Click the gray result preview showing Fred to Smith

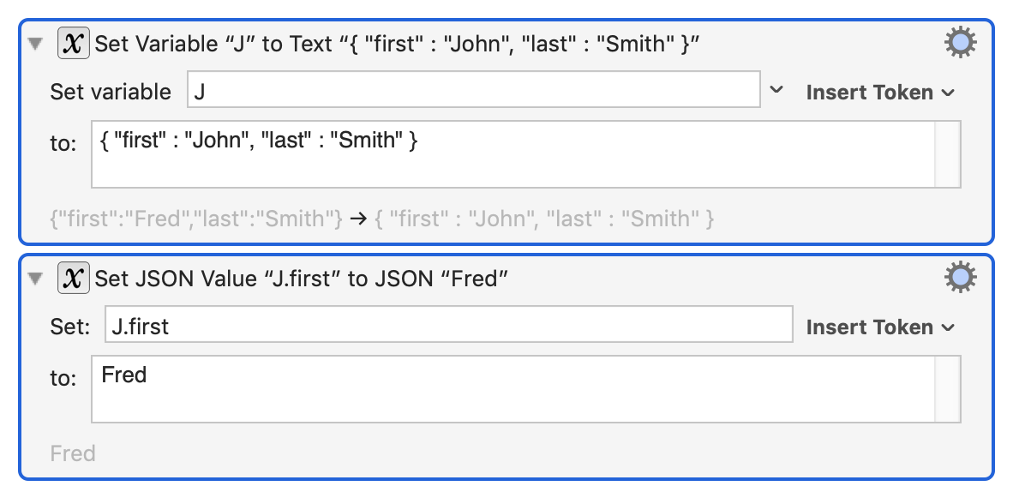pyautogui.click(x=377, y=219)
